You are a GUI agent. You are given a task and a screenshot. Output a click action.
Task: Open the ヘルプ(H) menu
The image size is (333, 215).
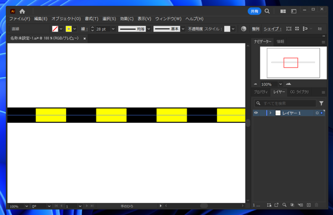(194, 19)
